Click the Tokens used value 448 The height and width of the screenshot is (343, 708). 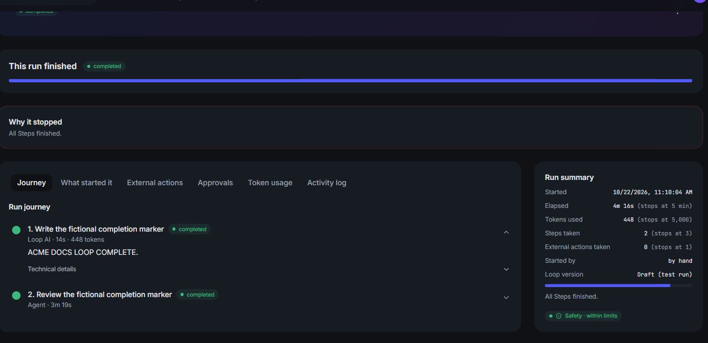[x=629, y=220]
